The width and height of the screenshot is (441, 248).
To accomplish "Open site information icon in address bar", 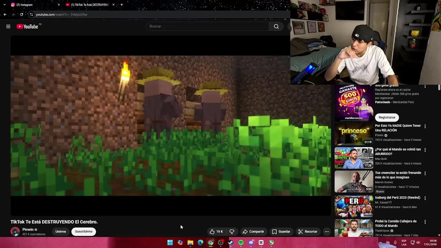I will [31, 14].
